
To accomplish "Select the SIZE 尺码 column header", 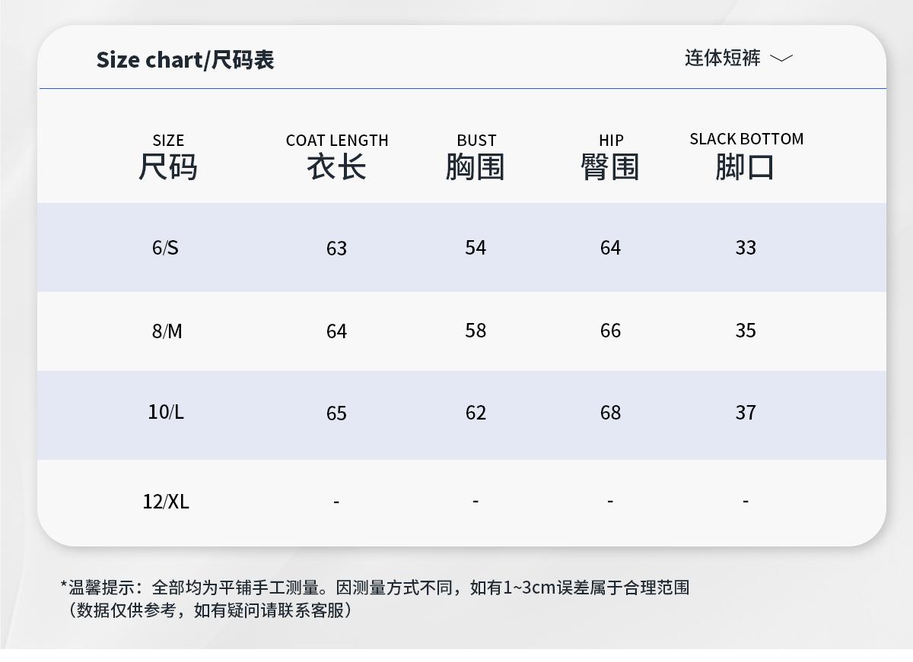I will click(168, 157).
